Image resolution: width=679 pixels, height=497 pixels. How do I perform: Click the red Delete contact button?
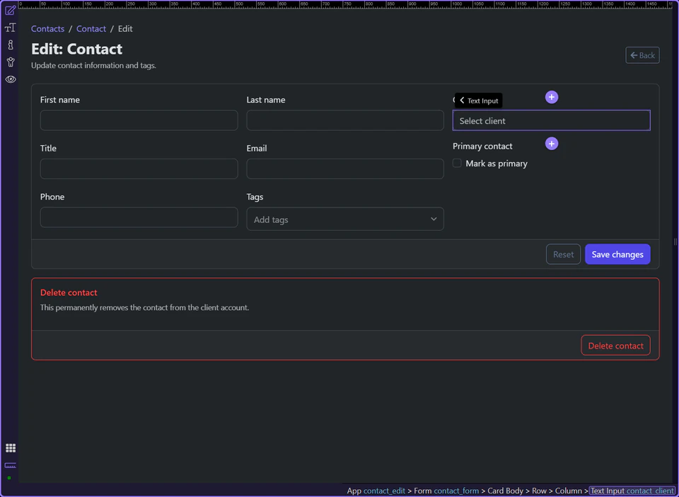[x=615, y=345]
